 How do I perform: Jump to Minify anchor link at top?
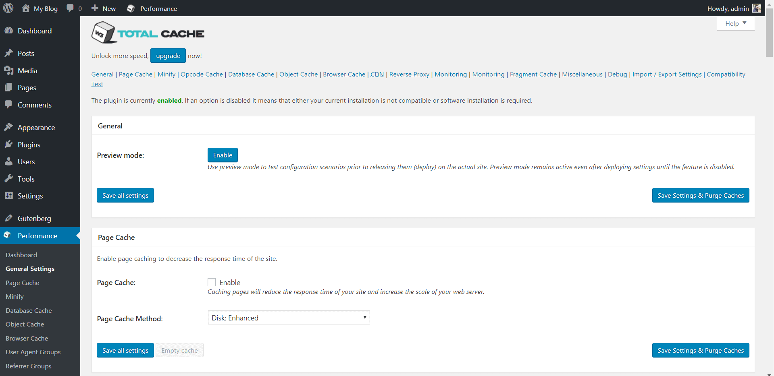point(166,74)
